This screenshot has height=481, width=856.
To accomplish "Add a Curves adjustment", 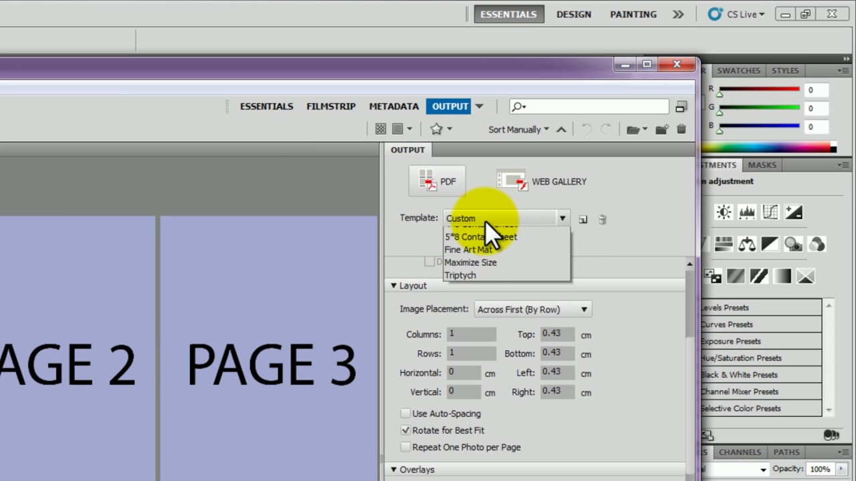I will click(770, 212).
